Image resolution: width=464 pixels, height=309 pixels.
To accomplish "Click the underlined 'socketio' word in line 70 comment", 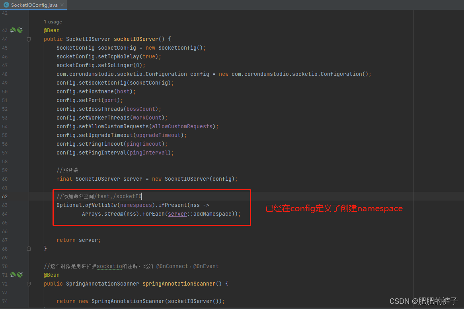I will [109, 267].
